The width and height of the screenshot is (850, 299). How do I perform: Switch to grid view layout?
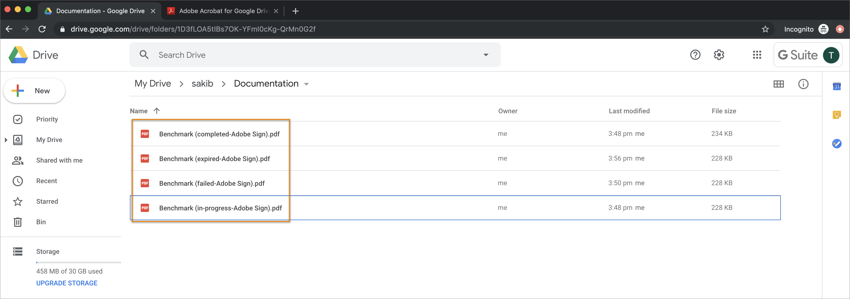[778, 84]
